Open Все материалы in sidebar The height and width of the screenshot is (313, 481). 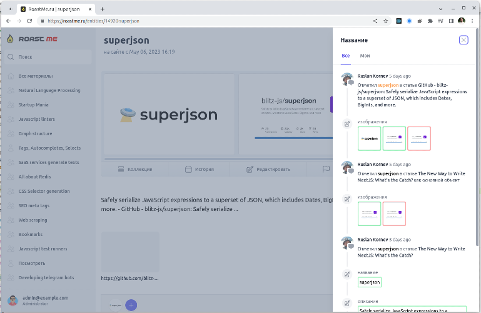tap(35, 76)
